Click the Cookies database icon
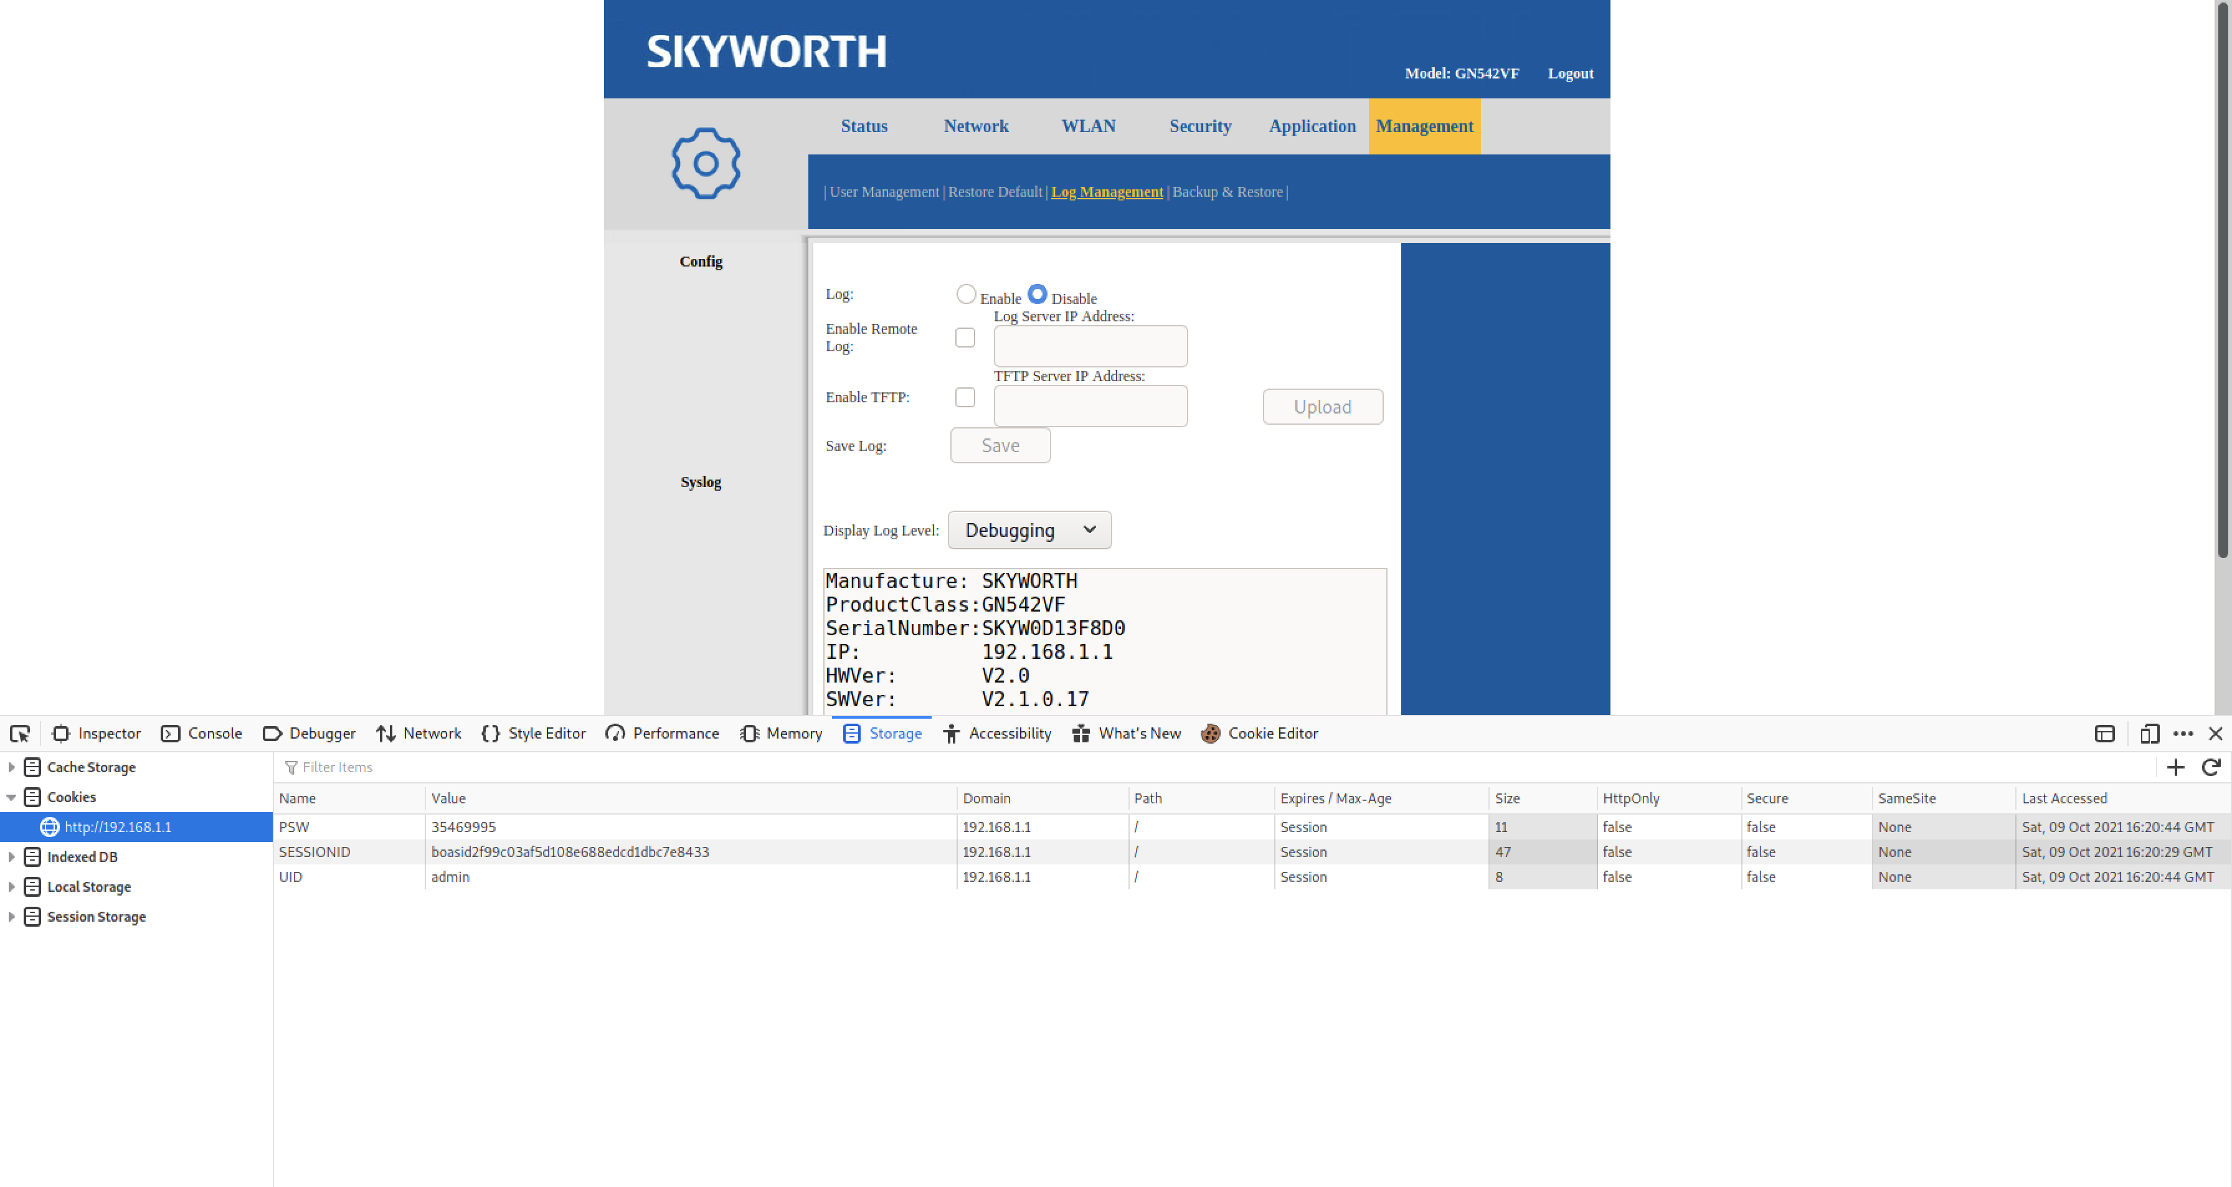2232x1187 pixels. click(x=32, y=797)
